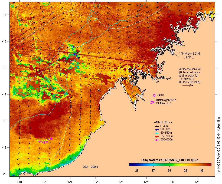Click the magenta drifters arrowhead legend symbol

click(152, 102)
